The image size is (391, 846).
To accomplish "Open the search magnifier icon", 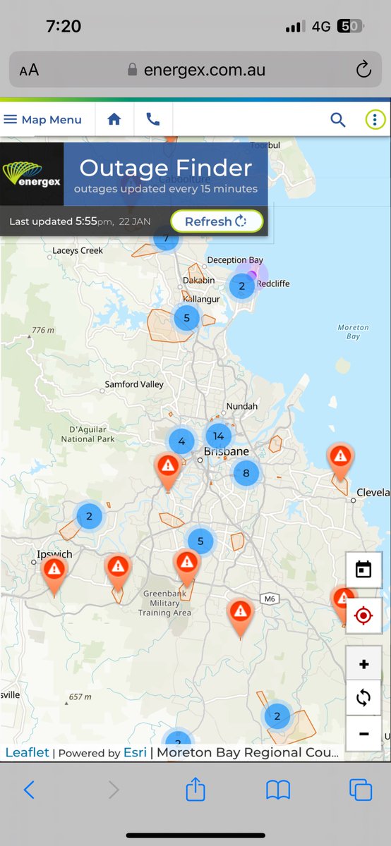I will [338, 120].
